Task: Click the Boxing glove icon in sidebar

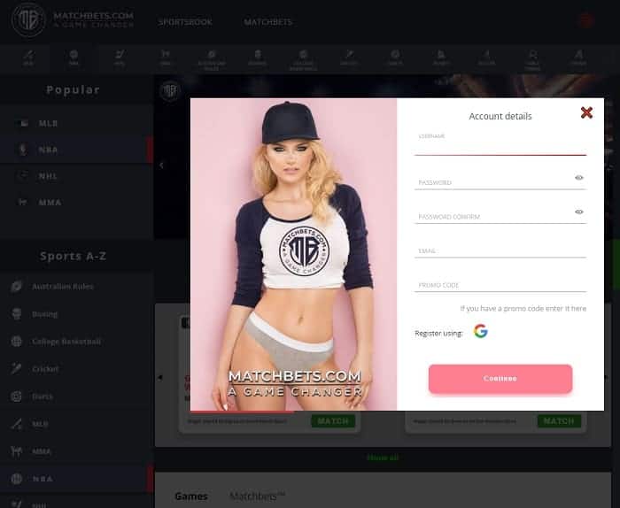Action: pos(17,314)
